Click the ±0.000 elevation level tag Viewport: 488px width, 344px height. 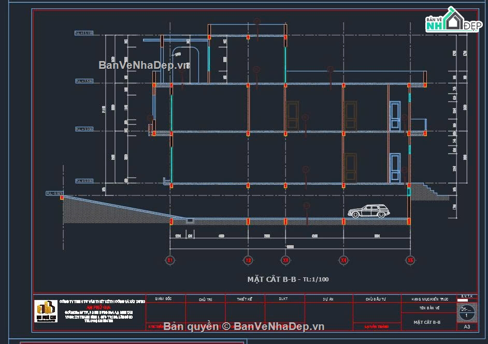coord(84,181)
